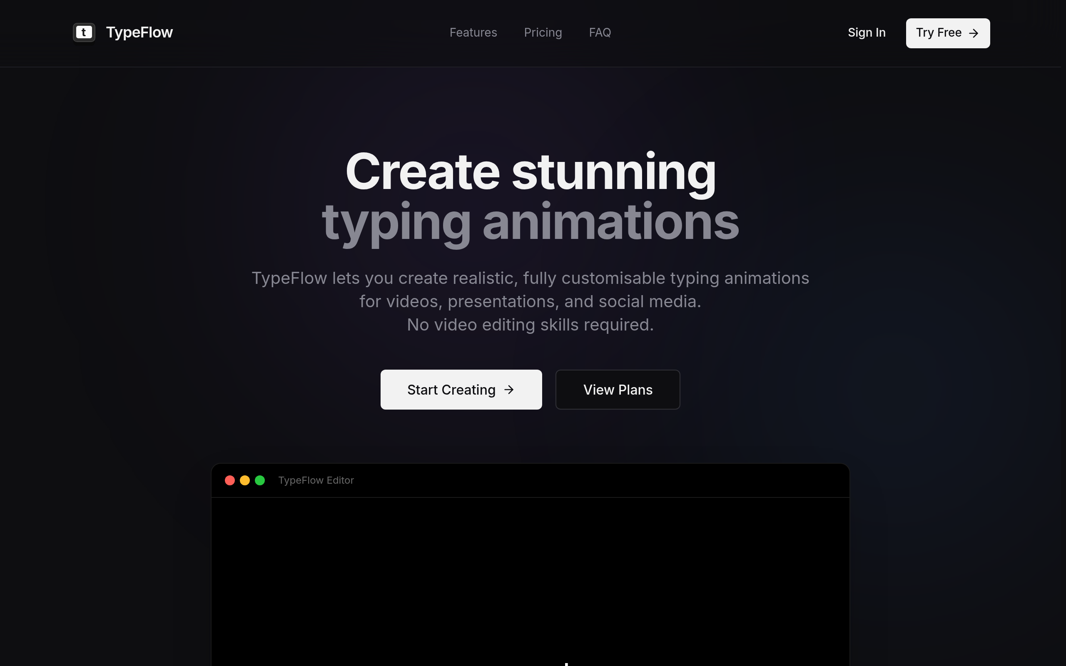
Task: Click the arrow icon inside the Try Free button
Action: (974, 32)
